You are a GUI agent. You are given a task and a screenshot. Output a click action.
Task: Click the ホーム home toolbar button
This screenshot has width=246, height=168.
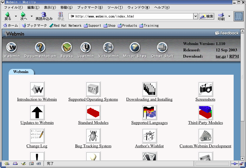[11, 25]
